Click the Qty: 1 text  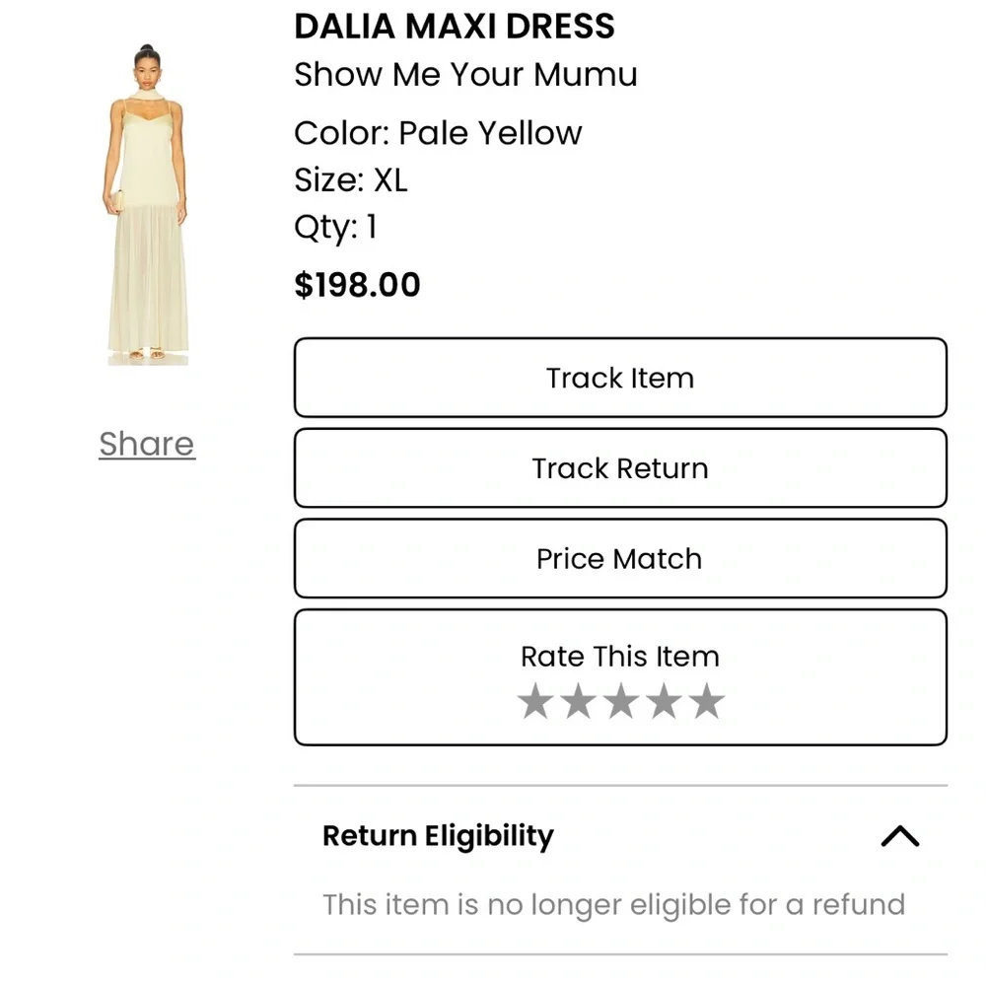click(x=335, y=228)
